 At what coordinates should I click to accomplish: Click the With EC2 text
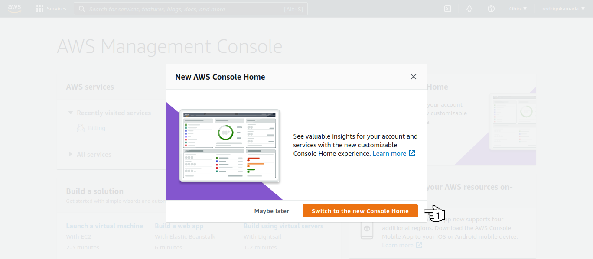tap(78, 236)
